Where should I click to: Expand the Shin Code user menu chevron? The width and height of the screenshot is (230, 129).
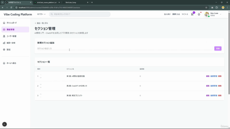[x=220, y=14]
